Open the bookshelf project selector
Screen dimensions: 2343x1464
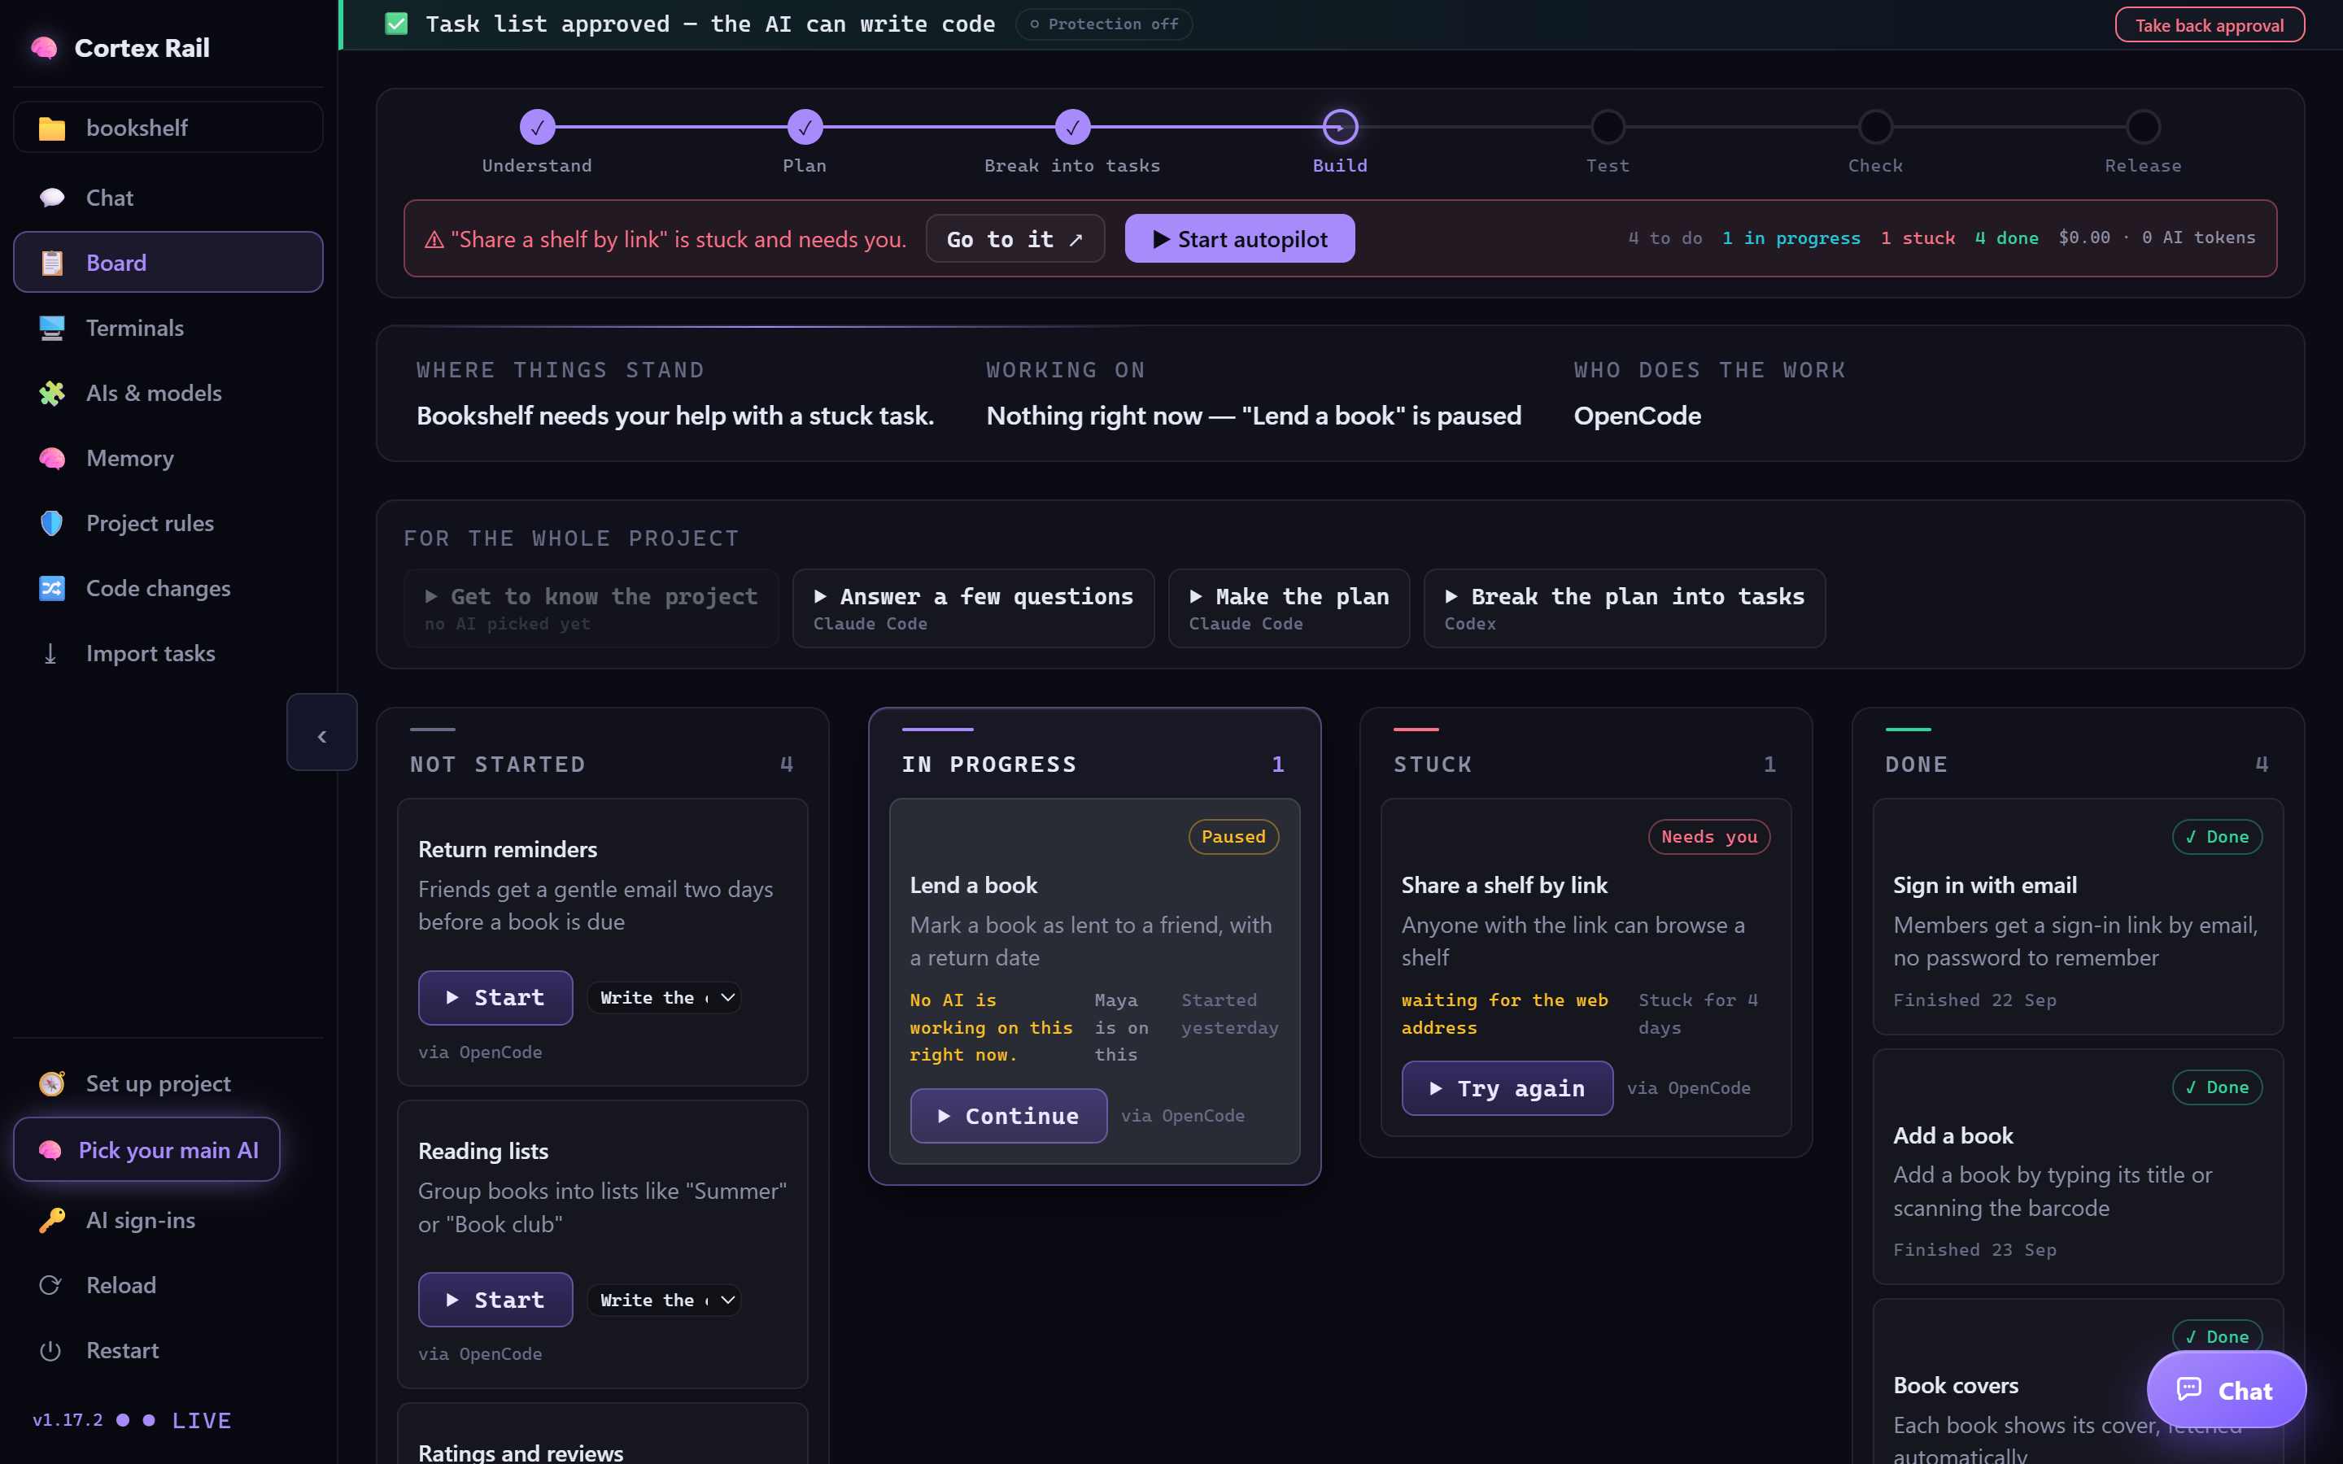click(168, 127)
